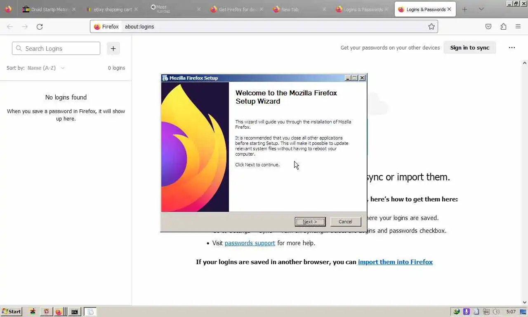This screenshot has width=528, height=317.
Task: Click the Mozilla Firefox Setup title bar icon
Action: click(x=165, y=78)
